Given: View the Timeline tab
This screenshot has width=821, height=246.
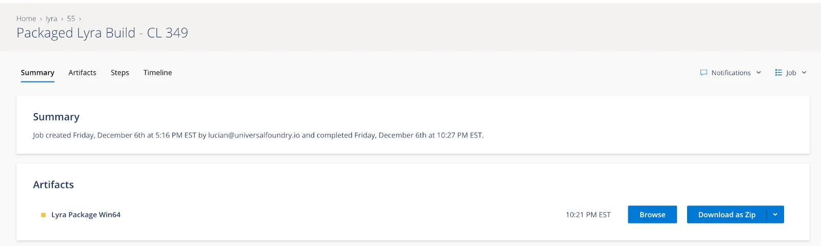Looking at the screenshot, I should click(x=158, y=73).
